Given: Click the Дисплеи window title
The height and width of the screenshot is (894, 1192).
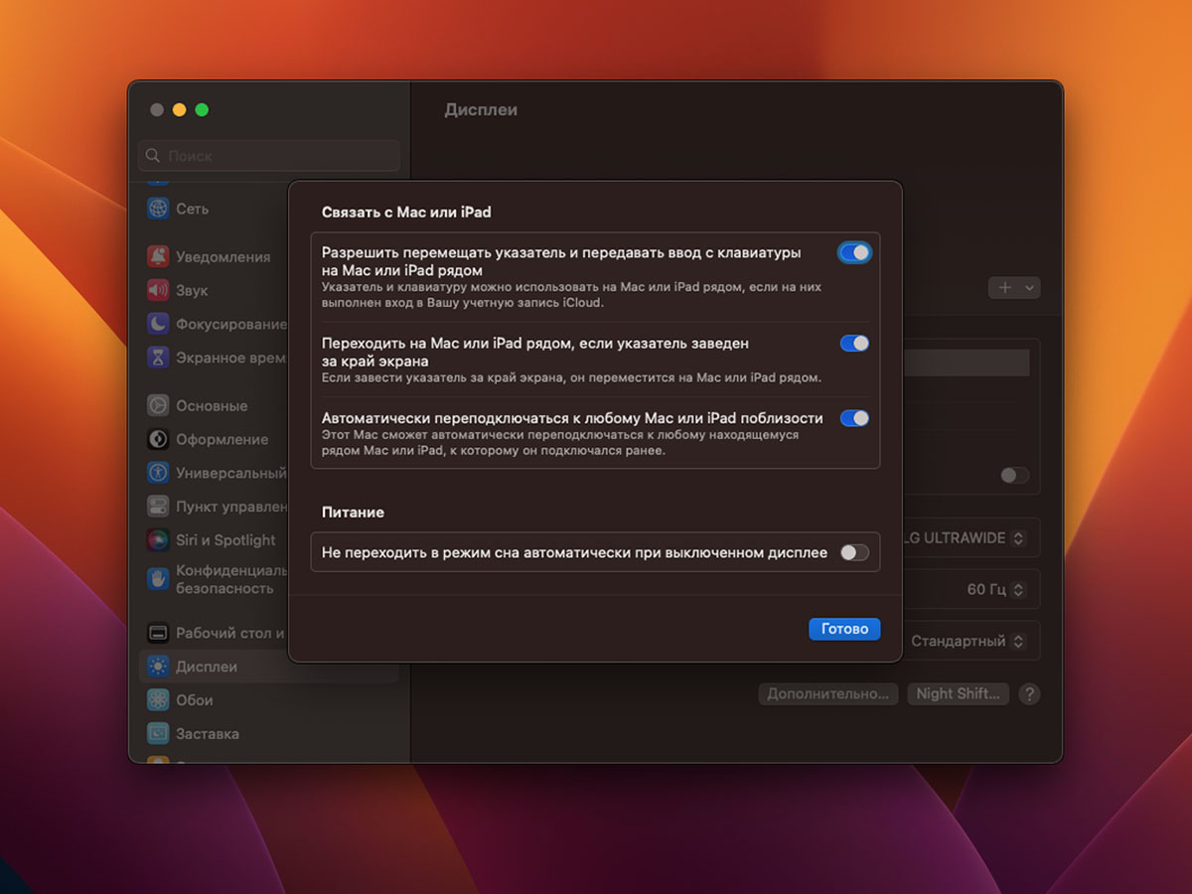Looking at the screenshot, I should pos(481,110).
